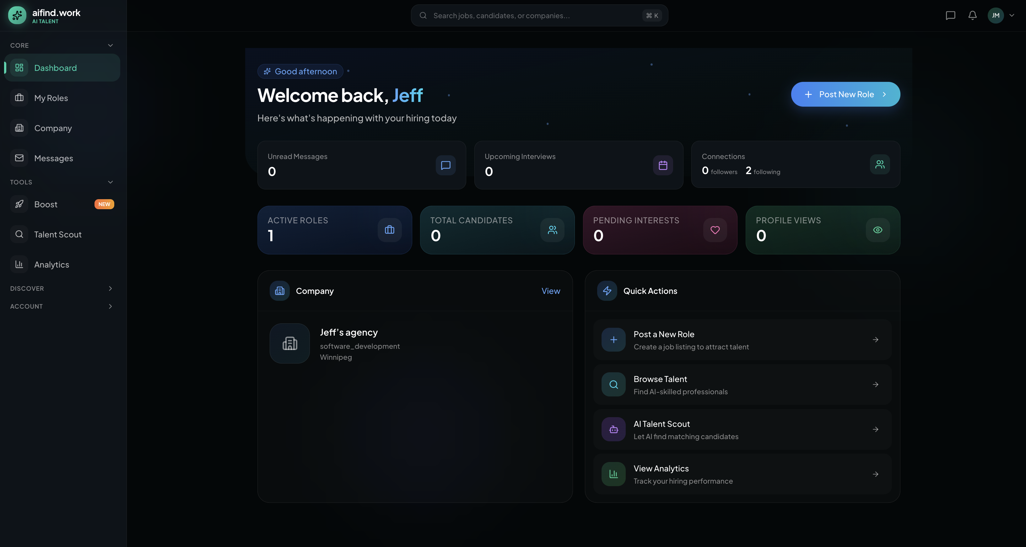Viewport: 1026px width, 547px height.
Task: Click the View link on the Company card
Action: coord(551,291)
